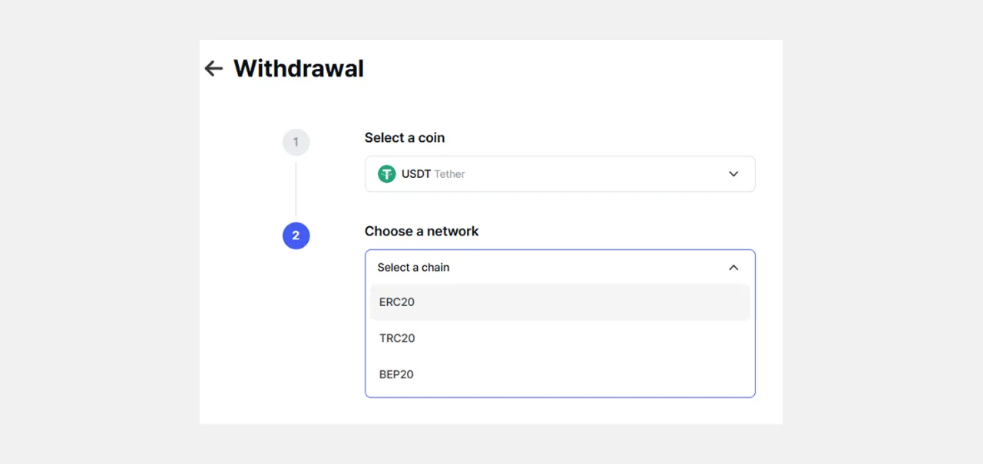
Task: Pick the BEP20 network option
Action: tap(396, 374)
